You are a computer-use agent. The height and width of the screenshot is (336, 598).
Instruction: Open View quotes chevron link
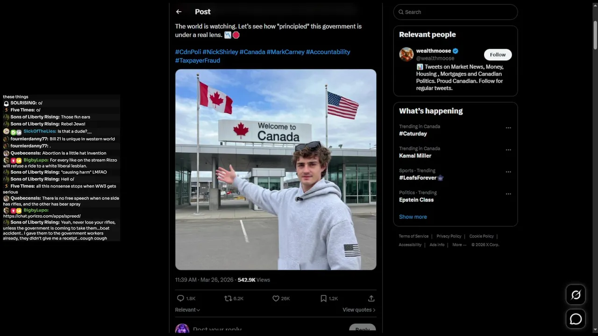(x=359, y=310)
